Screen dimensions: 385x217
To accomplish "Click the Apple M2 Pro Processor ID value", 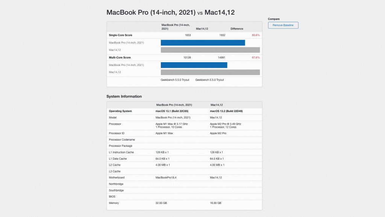I will 218,133.
